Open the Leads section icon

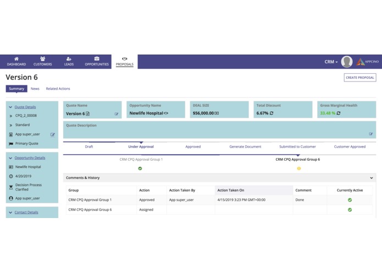pyautogui.click(x=69, y=59)
